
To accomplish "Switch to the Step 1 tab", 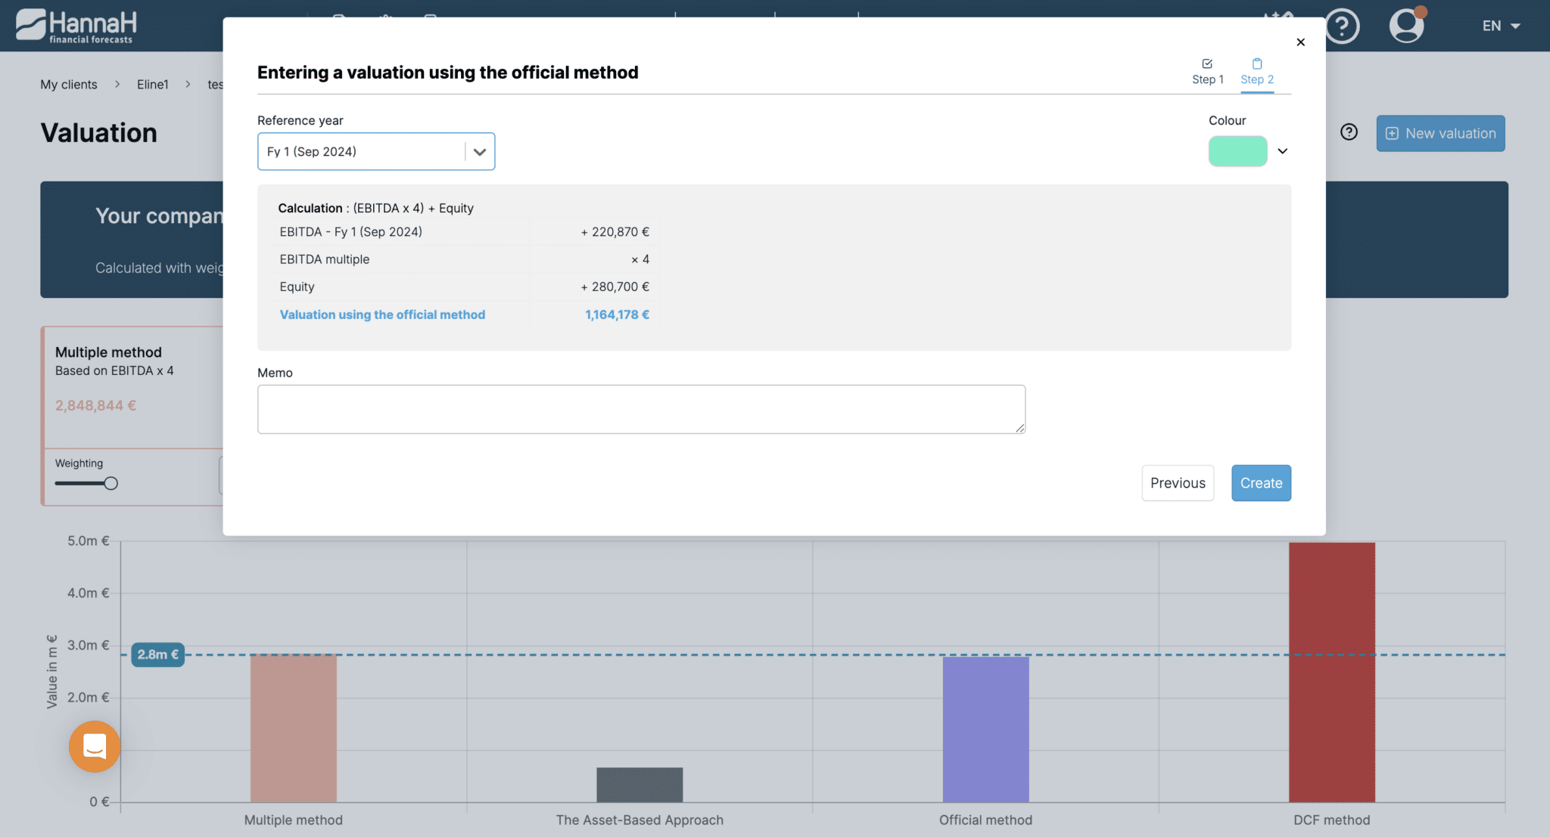I will click(x=1207, y=79).
